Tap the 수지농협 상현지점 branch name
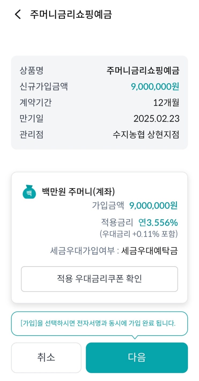The width and height of the screenshot is (199, 381). pyautogui.click(x=146, y=134)
